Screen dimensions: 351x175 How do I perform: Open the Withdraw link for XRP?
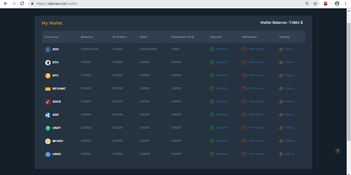[256, 114]
